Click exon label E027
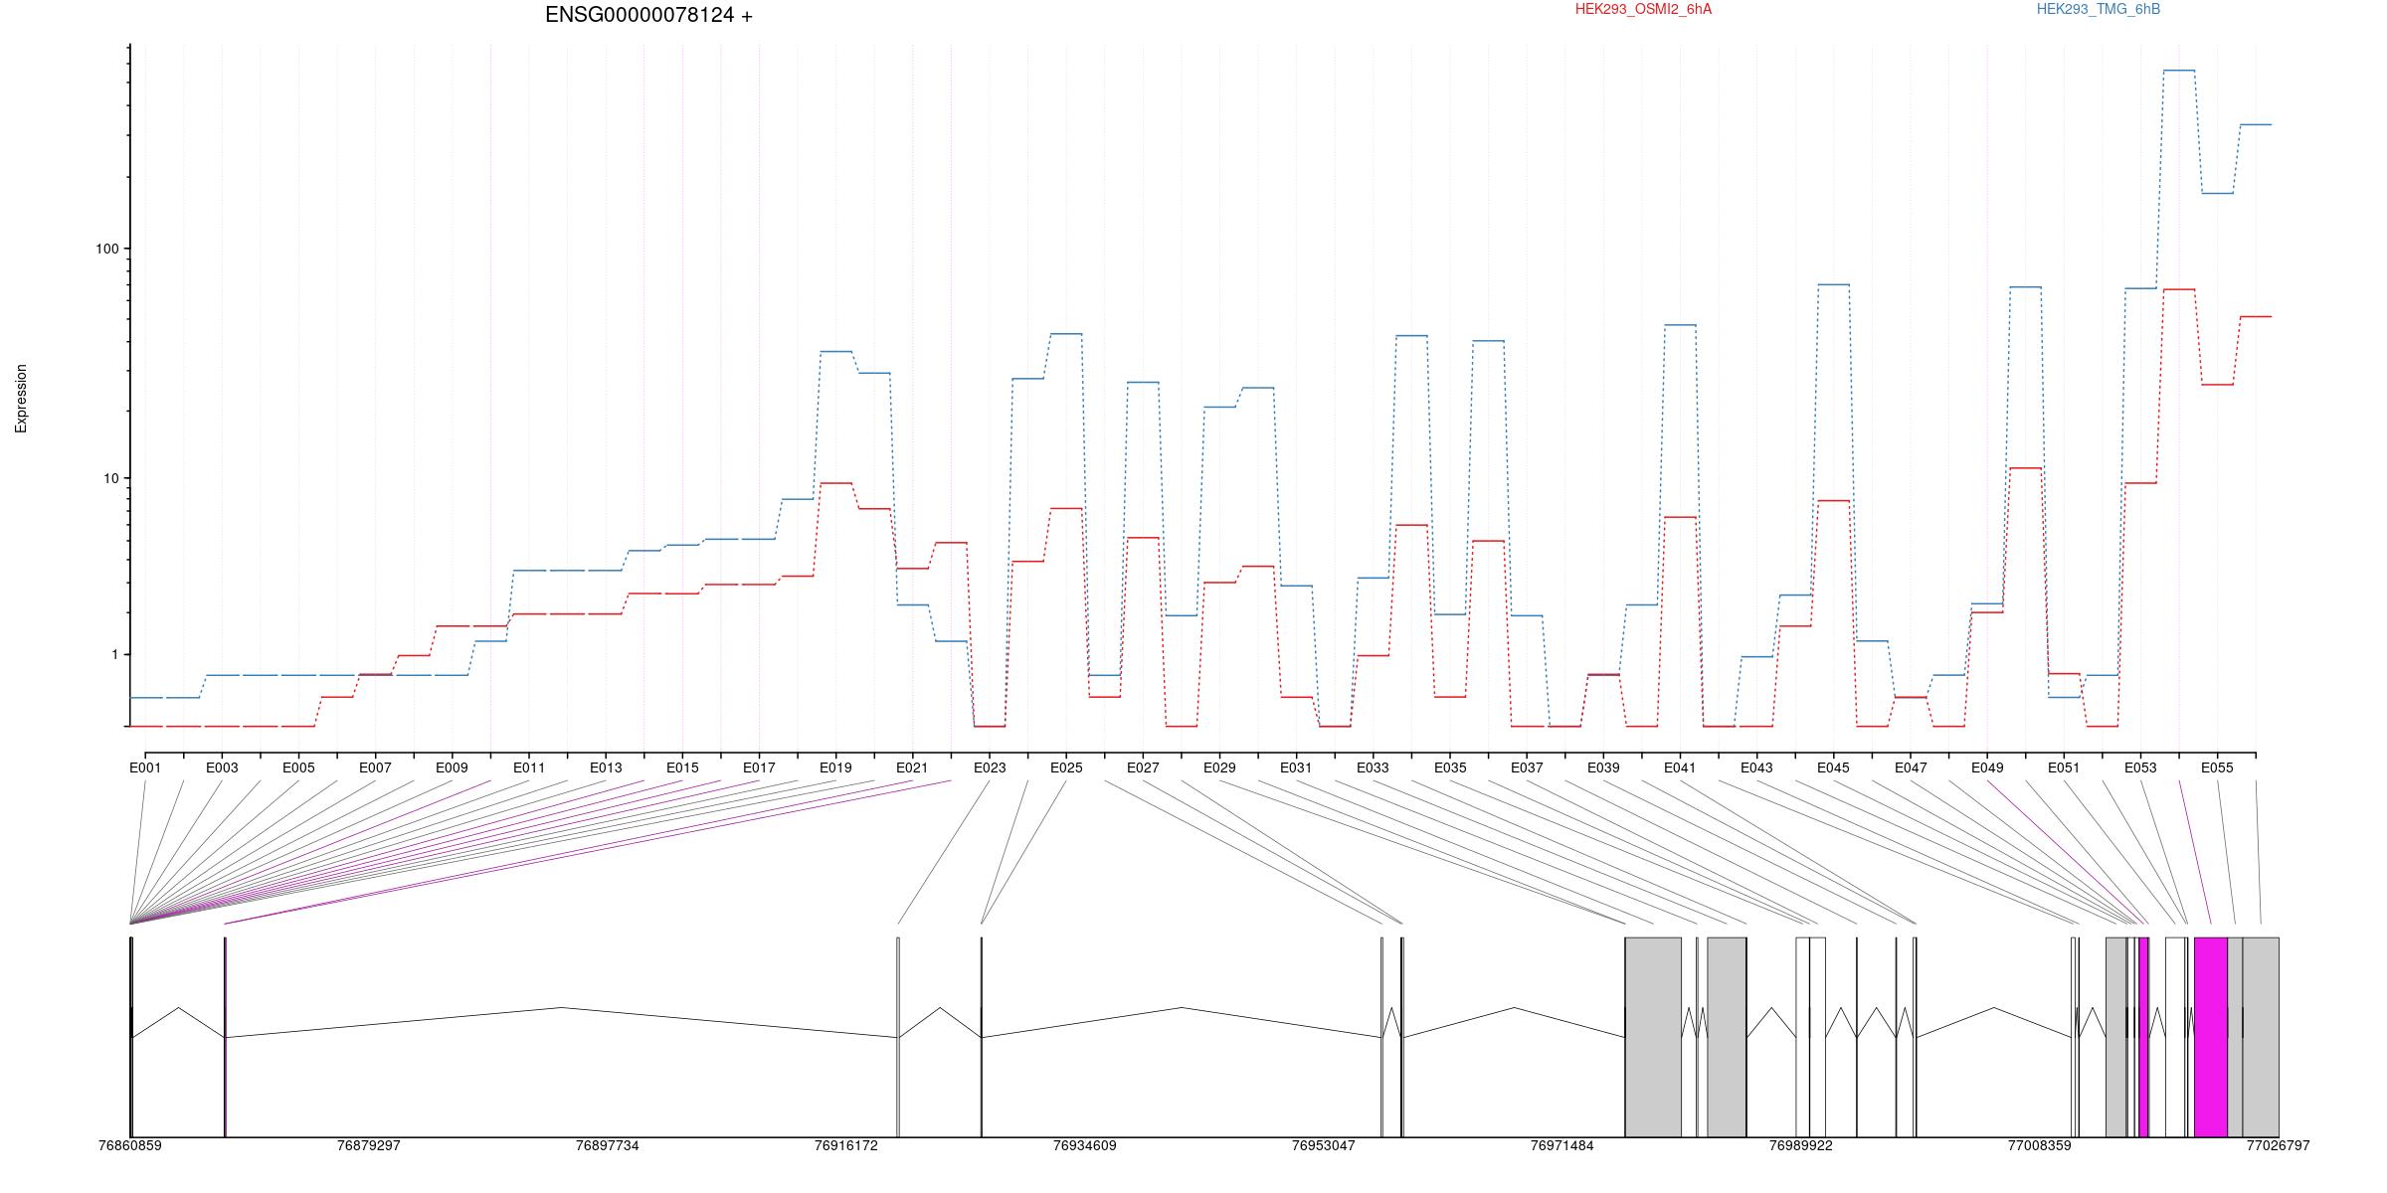This screenshot has width=2387, height=1193. pyautogui.click(x=1143, y=767)
